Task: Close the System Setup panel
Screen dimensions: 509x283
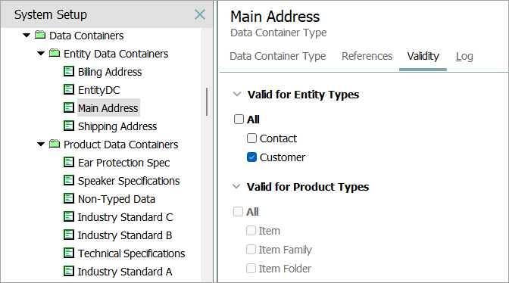Action: pos(200,14)
